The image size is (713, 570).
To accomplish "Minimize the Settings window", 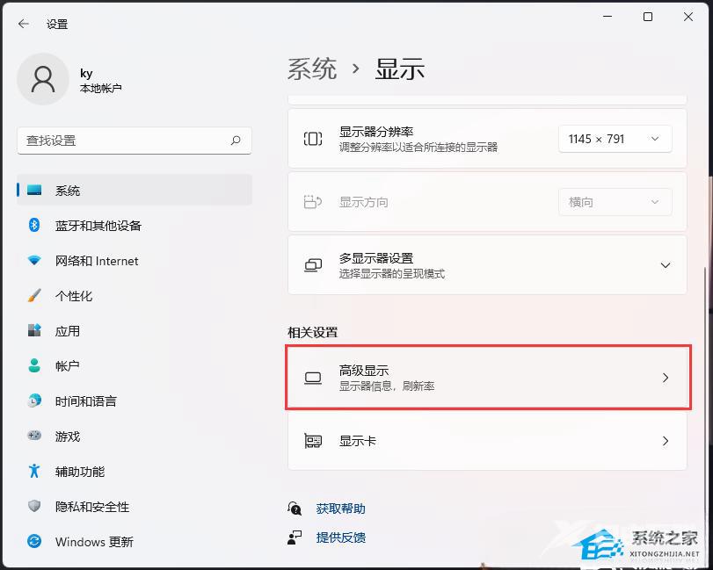I will (x=608, y=17).
